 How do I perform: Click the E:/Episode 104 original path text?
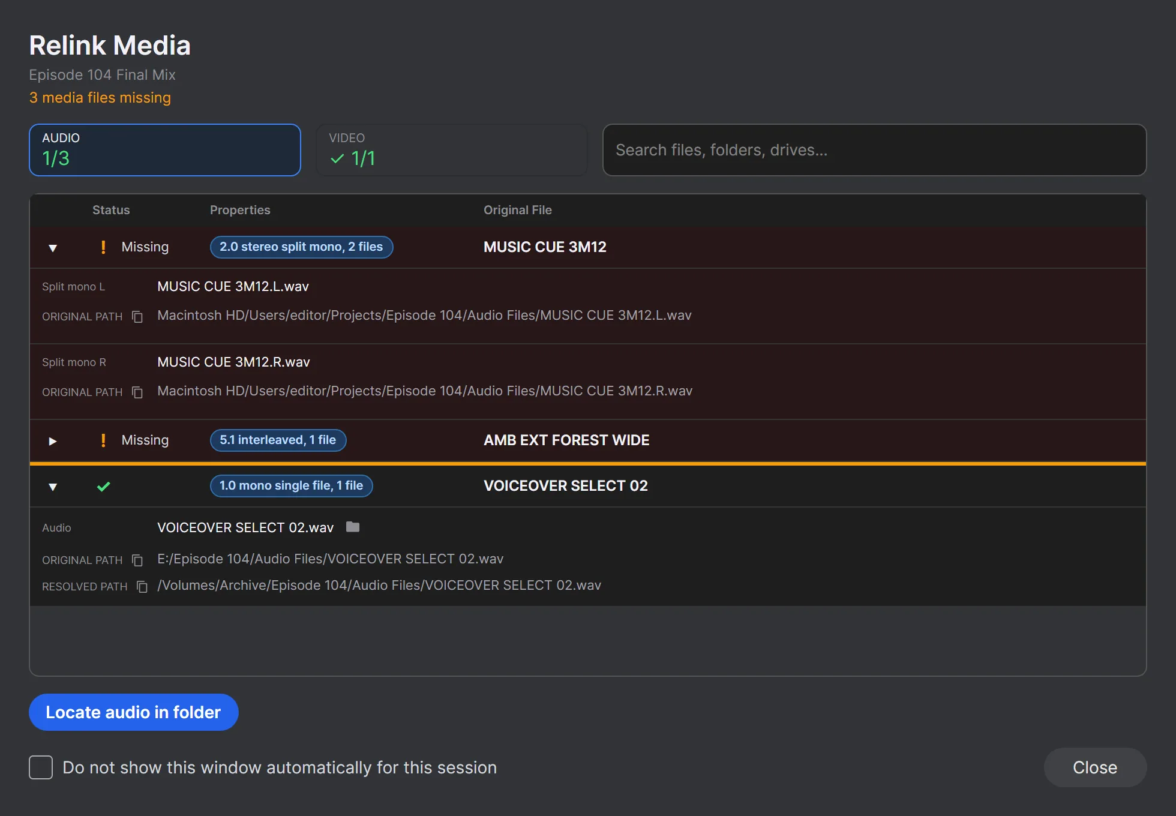tap(330, 559)
